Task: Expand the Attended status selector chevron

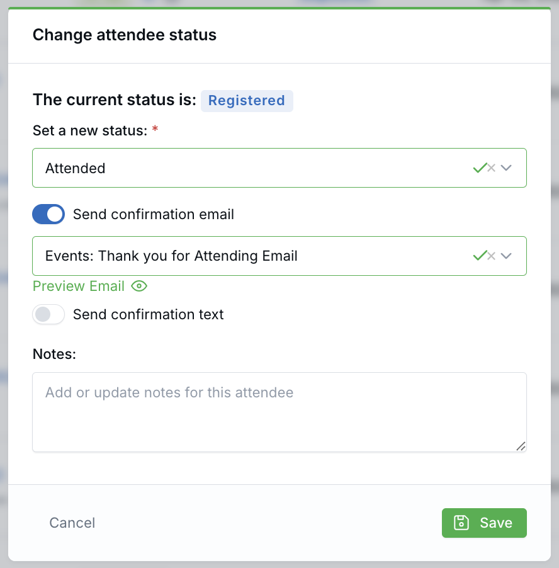Action: pos(506,168)
